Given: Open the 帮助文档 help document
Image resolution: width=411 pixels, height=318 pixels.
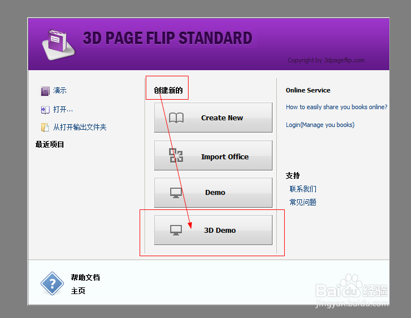Looking at the screenshot, I should [x=86, y=277].
